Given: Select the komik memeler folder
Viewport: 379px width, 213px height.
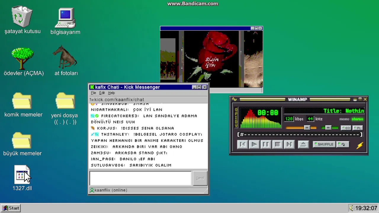Looking at the screenshot, I should [22, 101].
